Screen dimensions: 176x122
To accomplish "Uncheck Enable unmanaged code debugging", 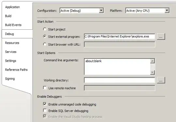I will (x=45, y=104).
